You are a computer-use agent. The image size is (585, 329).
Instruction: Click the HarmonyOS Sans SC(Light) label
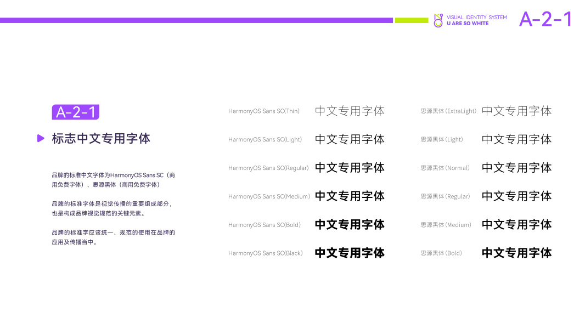265,139
